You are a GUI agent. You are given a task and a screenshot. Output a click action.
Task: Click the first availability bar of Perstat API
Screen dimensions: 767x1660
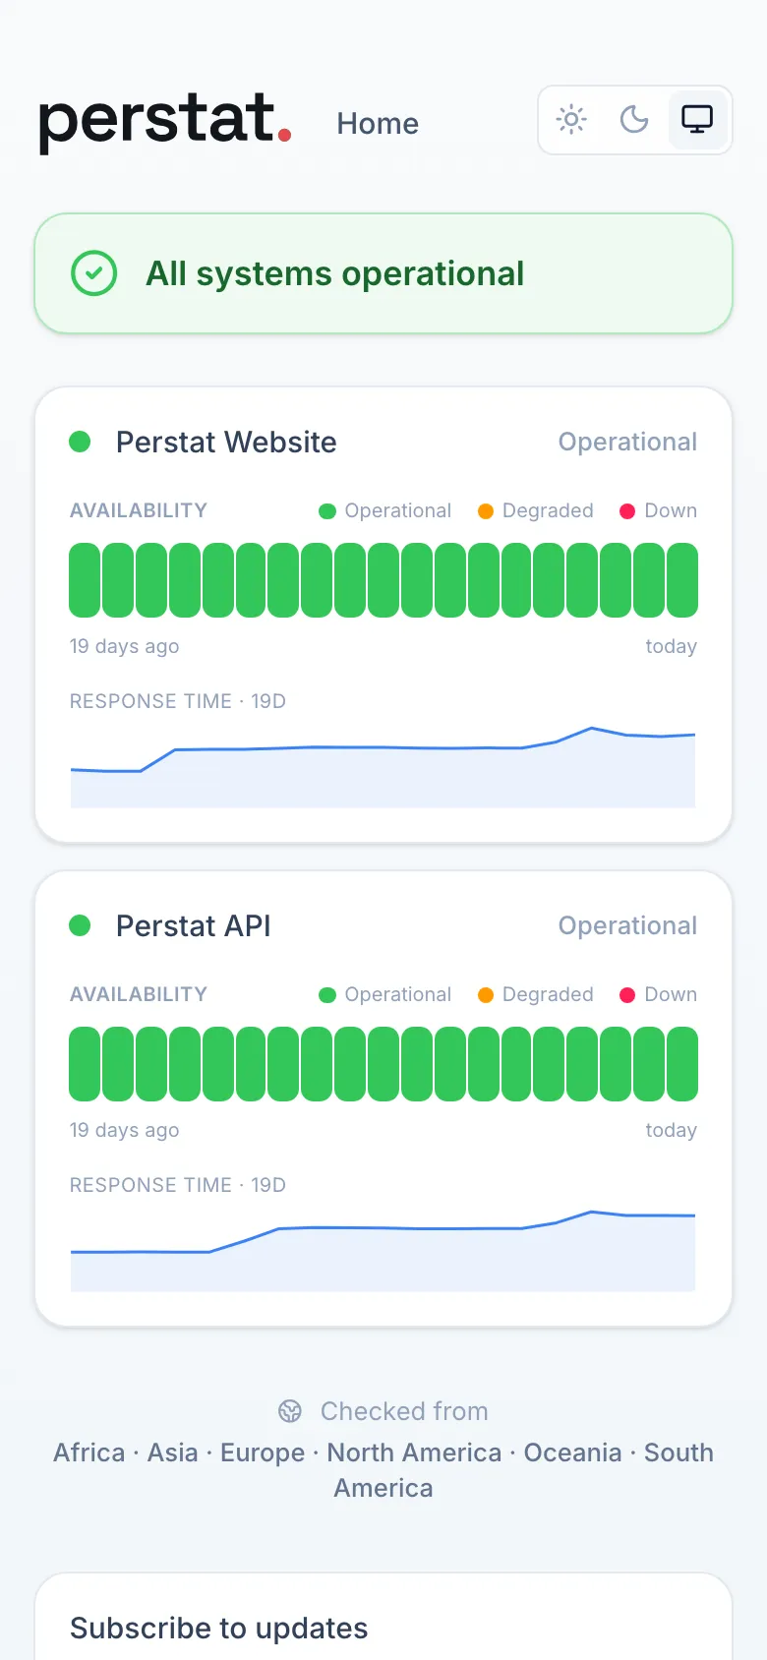[x=85, y=1064]
